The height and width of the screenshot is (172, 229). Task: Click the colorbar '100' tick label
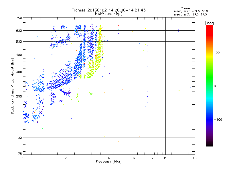tap(217, 53)
